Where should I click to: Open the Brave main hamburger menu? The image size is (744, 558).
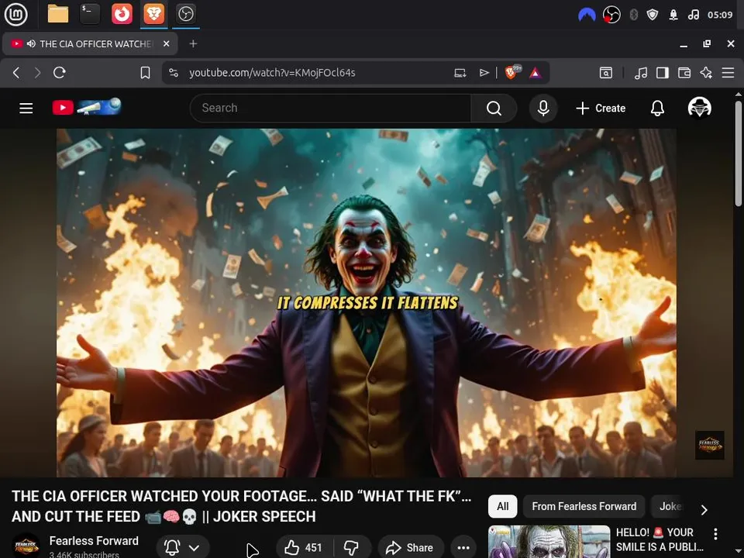pyautogui.click(x=728, y=73)
